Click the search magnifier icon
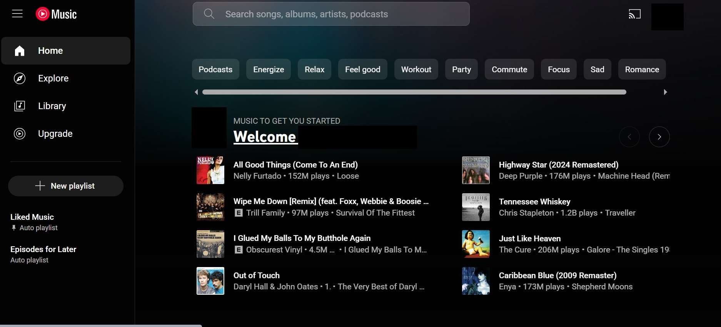The height and width of the screenshot is (327, 721). (x=209, y=14)
